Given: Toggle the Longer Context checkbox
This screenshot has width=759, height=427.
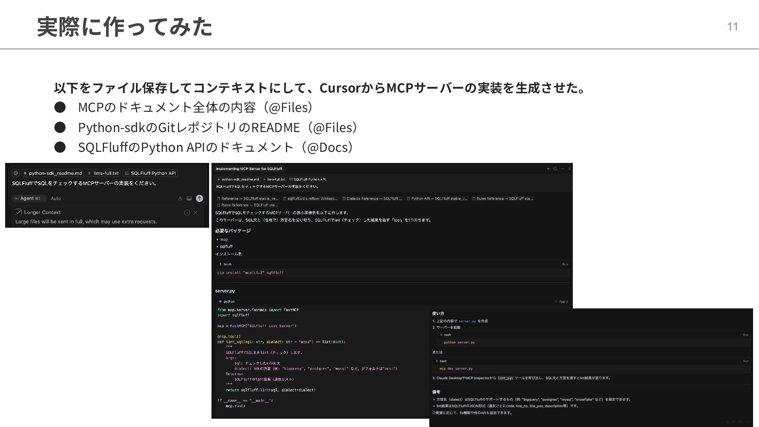Looking at the screenshot, I should [x=19, y=212].
